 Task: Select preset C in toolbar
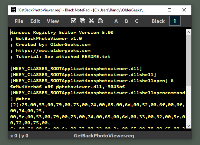pyautogui.click(x=137, y=21)
